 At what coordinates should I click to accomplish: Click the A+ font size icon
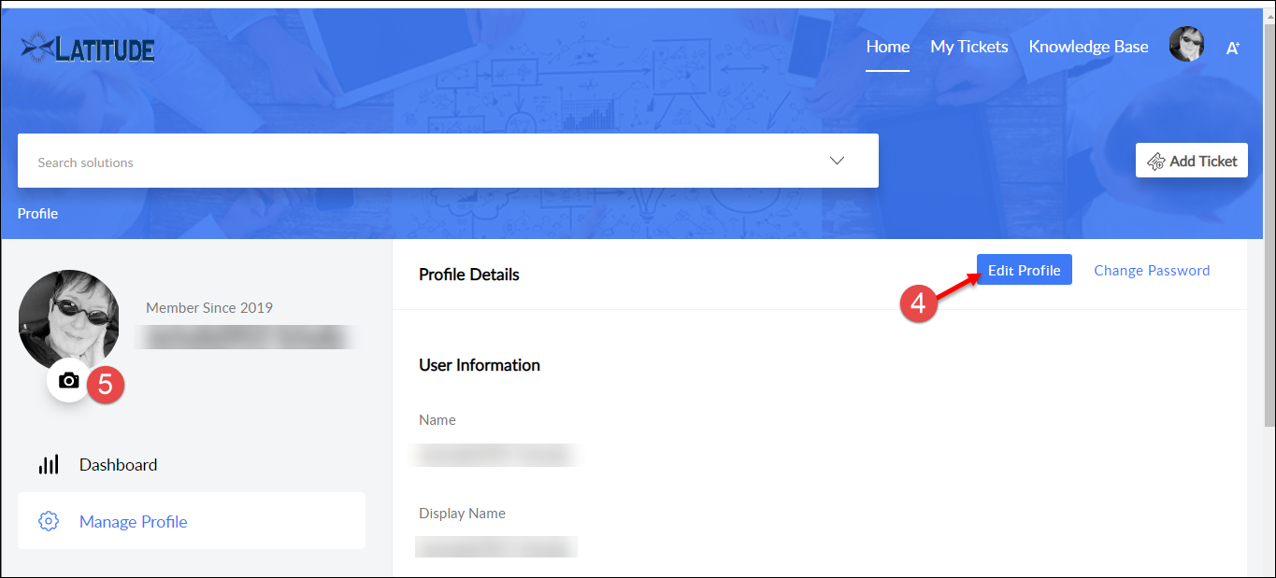click(1232, 48)
